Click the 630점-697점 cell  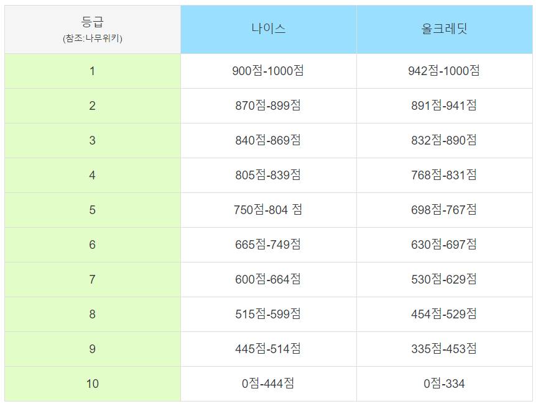coord(445,245)
